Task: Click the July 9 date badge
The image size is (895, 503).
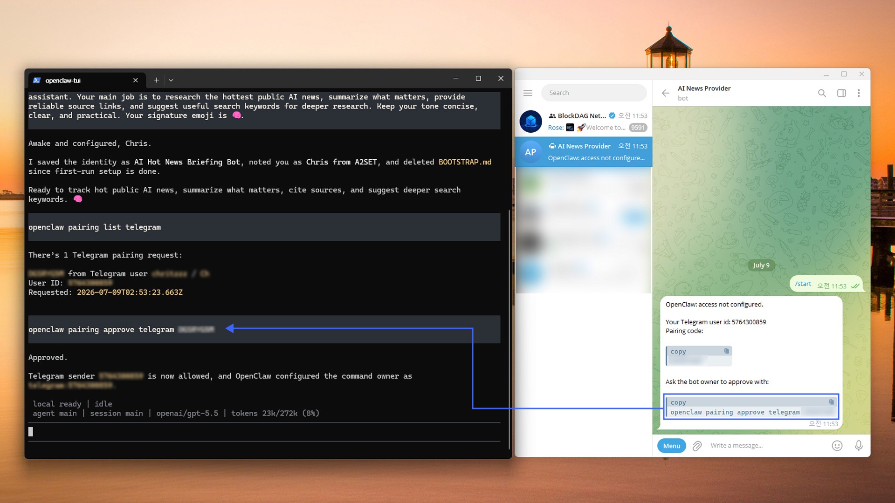Action: 761,265
